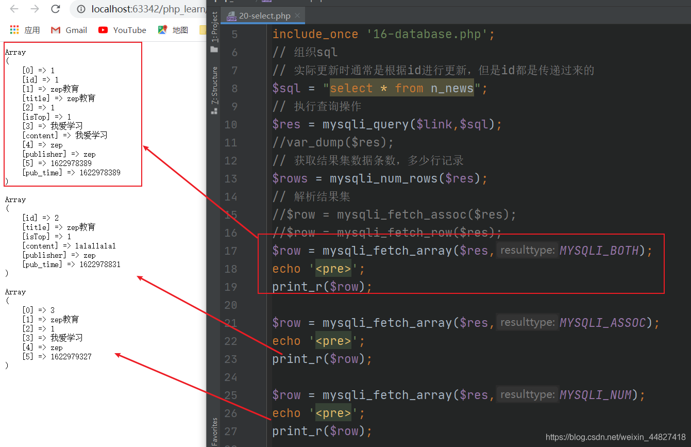Switch to the 20-select.php tab
691x447 pixels.
[263, 16]
